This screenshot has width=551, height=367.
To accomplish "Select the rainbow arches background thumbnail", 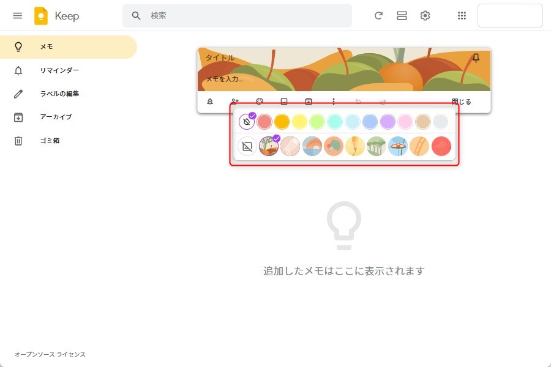I will pos(312,146).
